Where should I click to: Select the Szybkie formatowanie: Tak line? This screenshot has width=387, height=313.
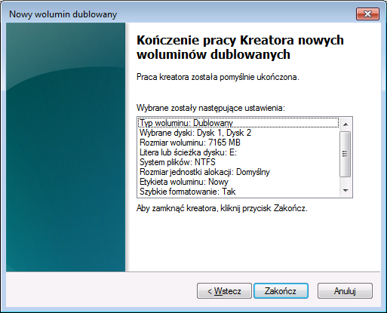pos(238,192)
